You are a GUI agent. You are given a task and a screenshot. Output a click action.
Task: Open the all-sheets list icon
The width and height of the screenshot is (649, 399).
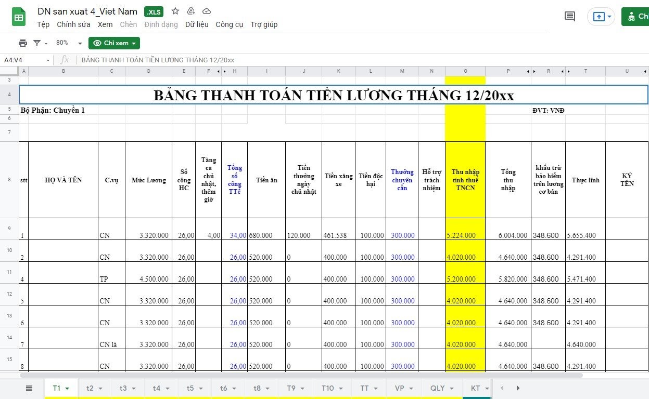point(29,388)
